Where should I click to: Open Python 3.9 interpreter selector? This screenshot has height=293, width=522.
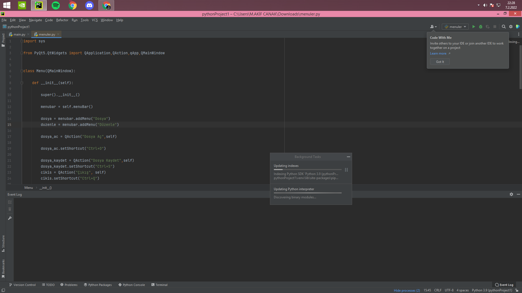(x=492, y=290)
